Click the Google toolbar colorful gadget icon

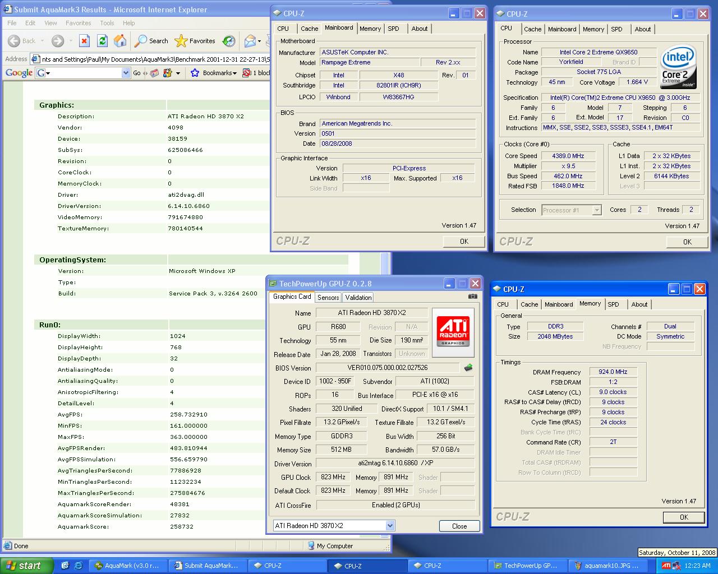coord(167,73)
